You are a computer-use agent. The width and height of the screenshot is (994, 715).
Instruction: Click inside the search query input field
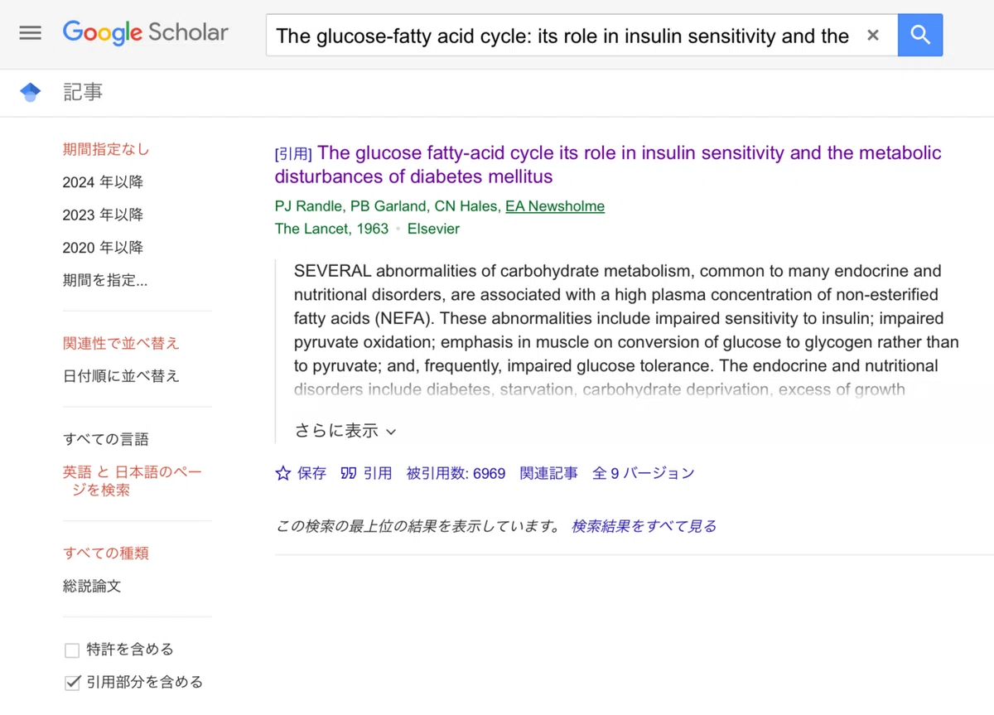pos(563,36)
